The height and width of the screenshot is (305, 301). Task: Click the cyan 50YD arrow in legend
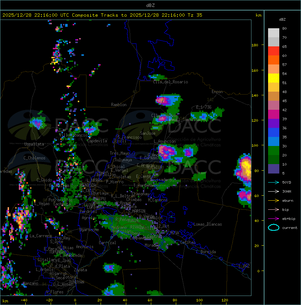[x=274, y=182]
